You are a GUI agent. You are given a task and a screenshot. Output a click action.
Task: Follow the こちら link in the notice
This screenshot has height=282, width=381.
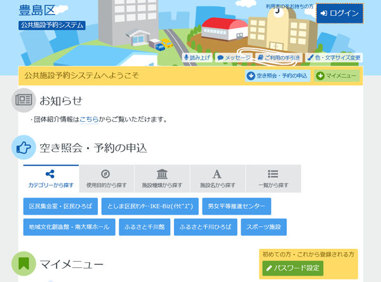click(x=89, y=119)
